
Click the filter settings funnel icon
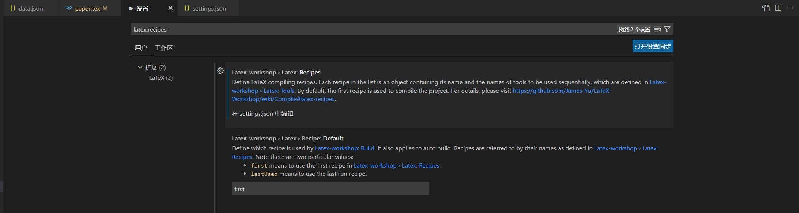click(667, 29)
